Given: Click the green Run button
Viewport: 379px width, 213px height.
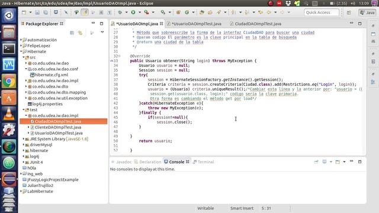Looking at the screenshot, I should [x=133, y=12].
